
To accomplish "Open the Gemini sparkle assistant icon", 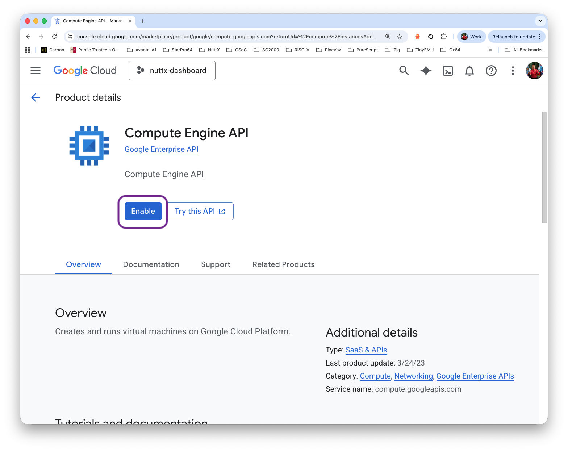I will 426,71.
